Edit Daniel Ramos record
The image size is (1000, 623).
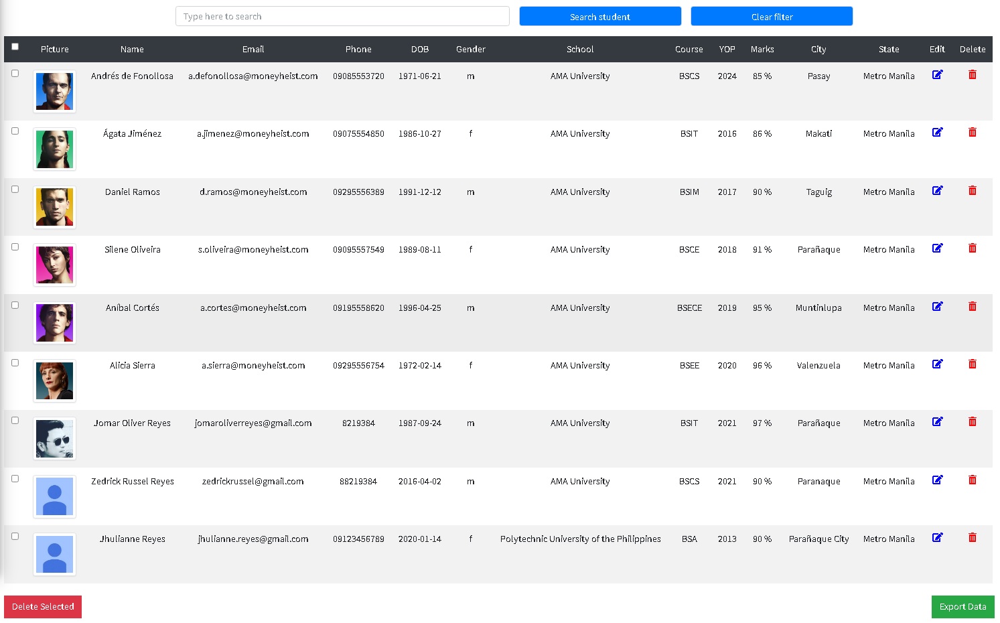(x=937, y=191)
